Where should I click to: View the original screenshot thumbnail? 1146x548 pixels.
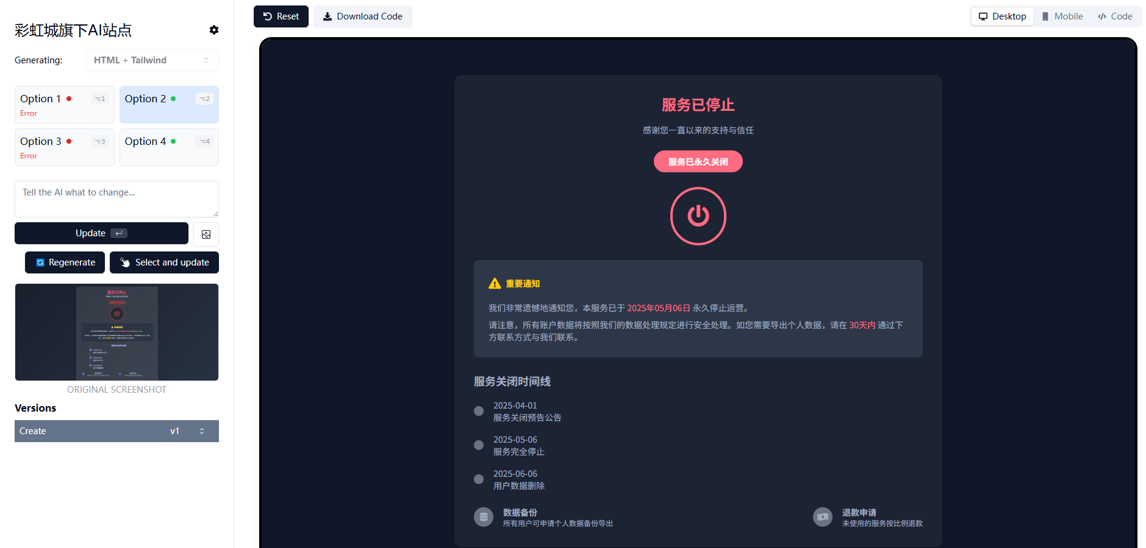point(116,332)
